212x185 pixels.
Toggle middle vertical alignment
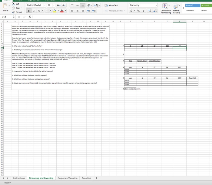click(x=78, y=5)
